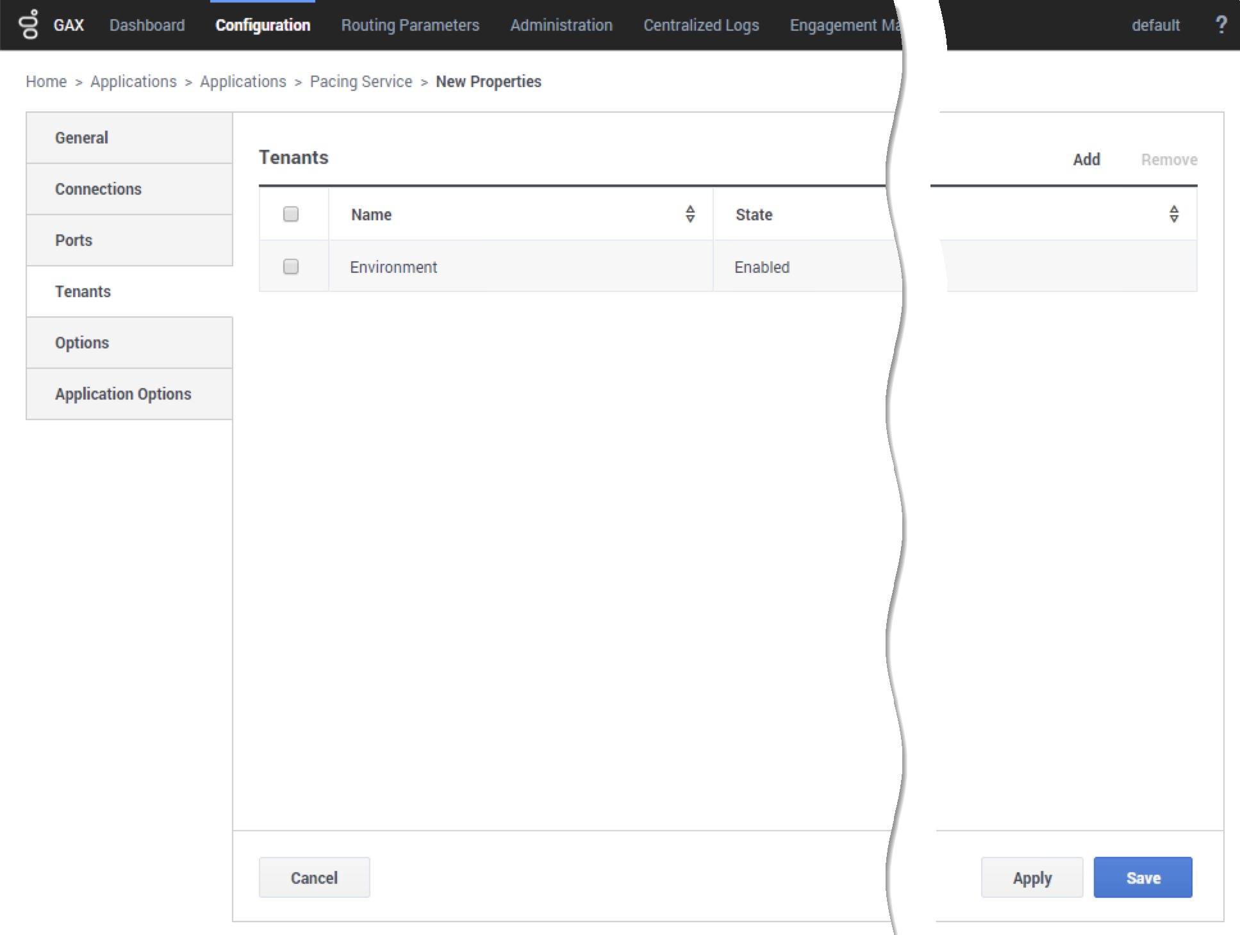The image size is (1240, 935).
Task: Open the help question mark icon
Action: [1221, 24]
